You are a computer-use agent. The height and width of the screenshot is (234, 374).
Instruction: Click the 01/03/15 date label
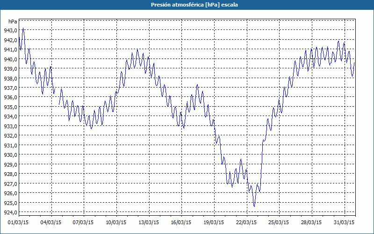18,222
